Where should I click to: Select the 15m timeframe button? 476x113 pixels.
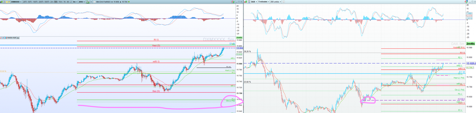click(x=60, y=2)
